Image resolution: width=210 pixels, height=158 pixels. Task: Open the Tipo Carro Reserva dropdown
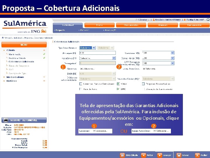(x=87, y=48)
